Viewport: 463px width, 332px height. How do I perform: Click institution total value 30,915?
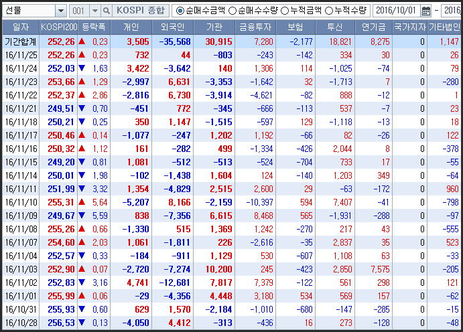(219, 41)
